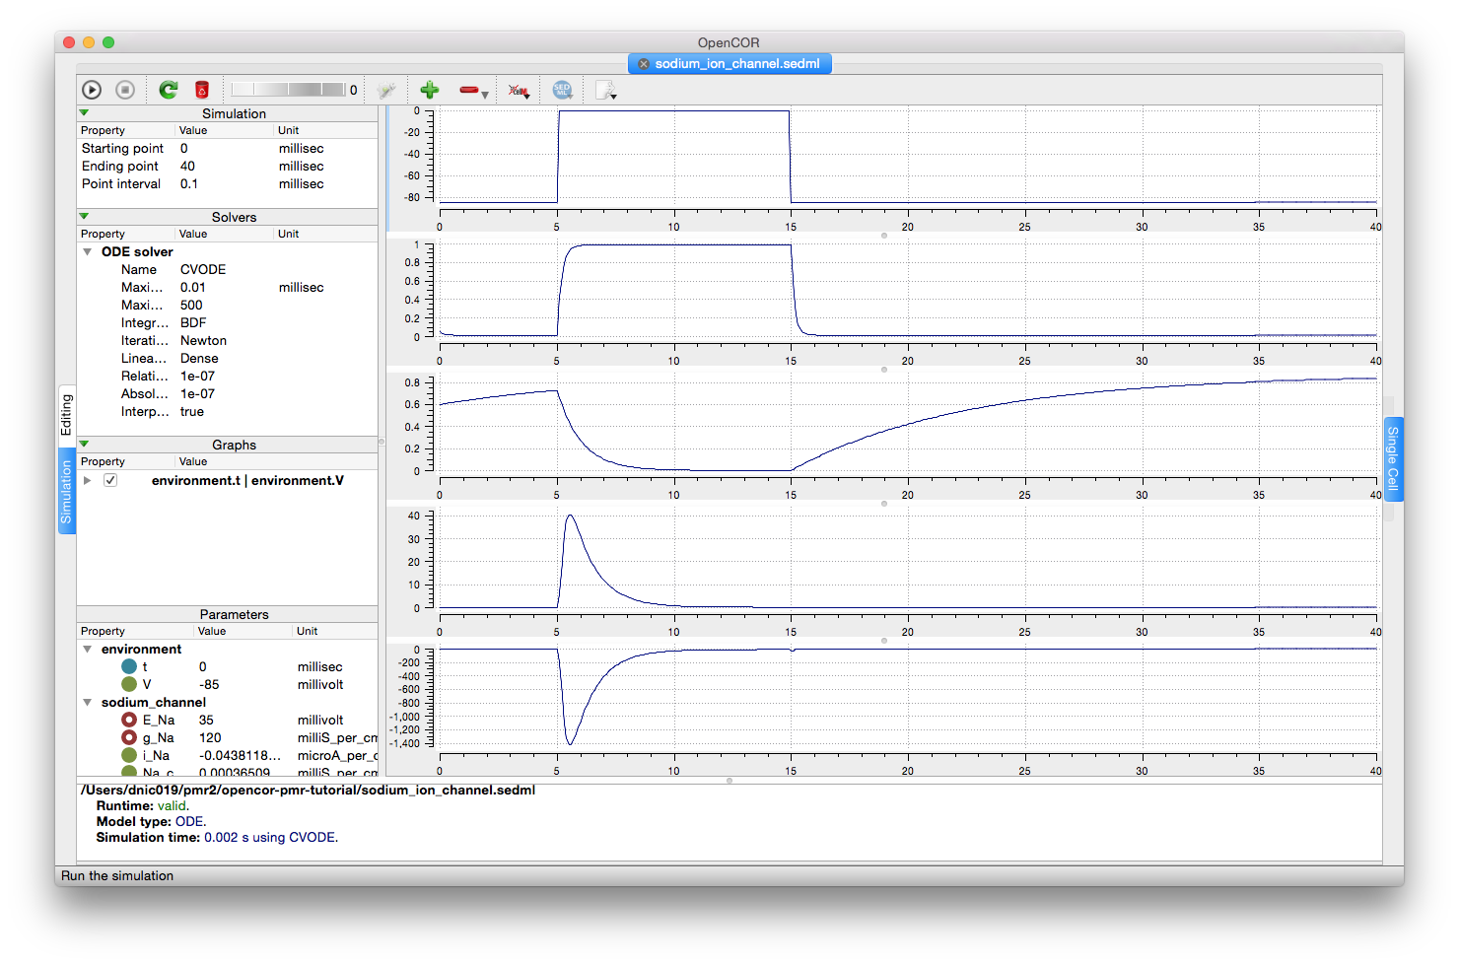Add a graph panel with green plus
Image resolution: width=1459 pixels, height=965 pixels.
click(429, 90)
